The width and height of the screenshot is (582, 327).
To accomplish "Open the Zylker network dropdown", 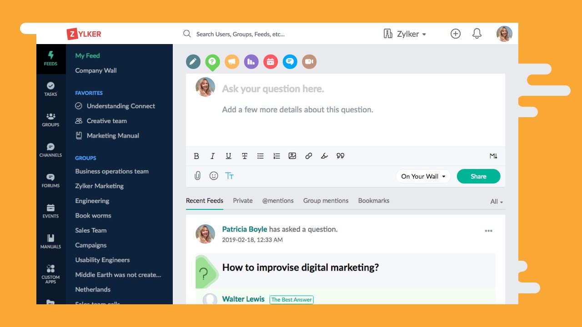I will pos(405,34).
